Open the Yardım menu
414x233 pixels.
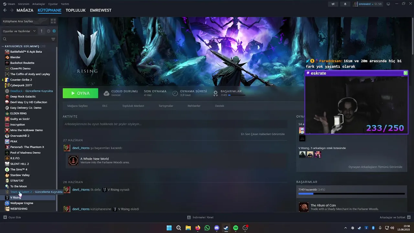click(x=65, y=4)
